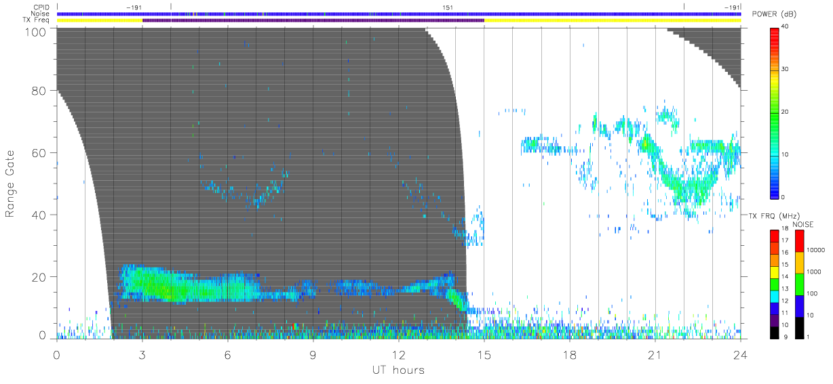Click the leftmost '-191' CPID value
The width and height of the screenshot is (833, 384).
click(134, 7)
